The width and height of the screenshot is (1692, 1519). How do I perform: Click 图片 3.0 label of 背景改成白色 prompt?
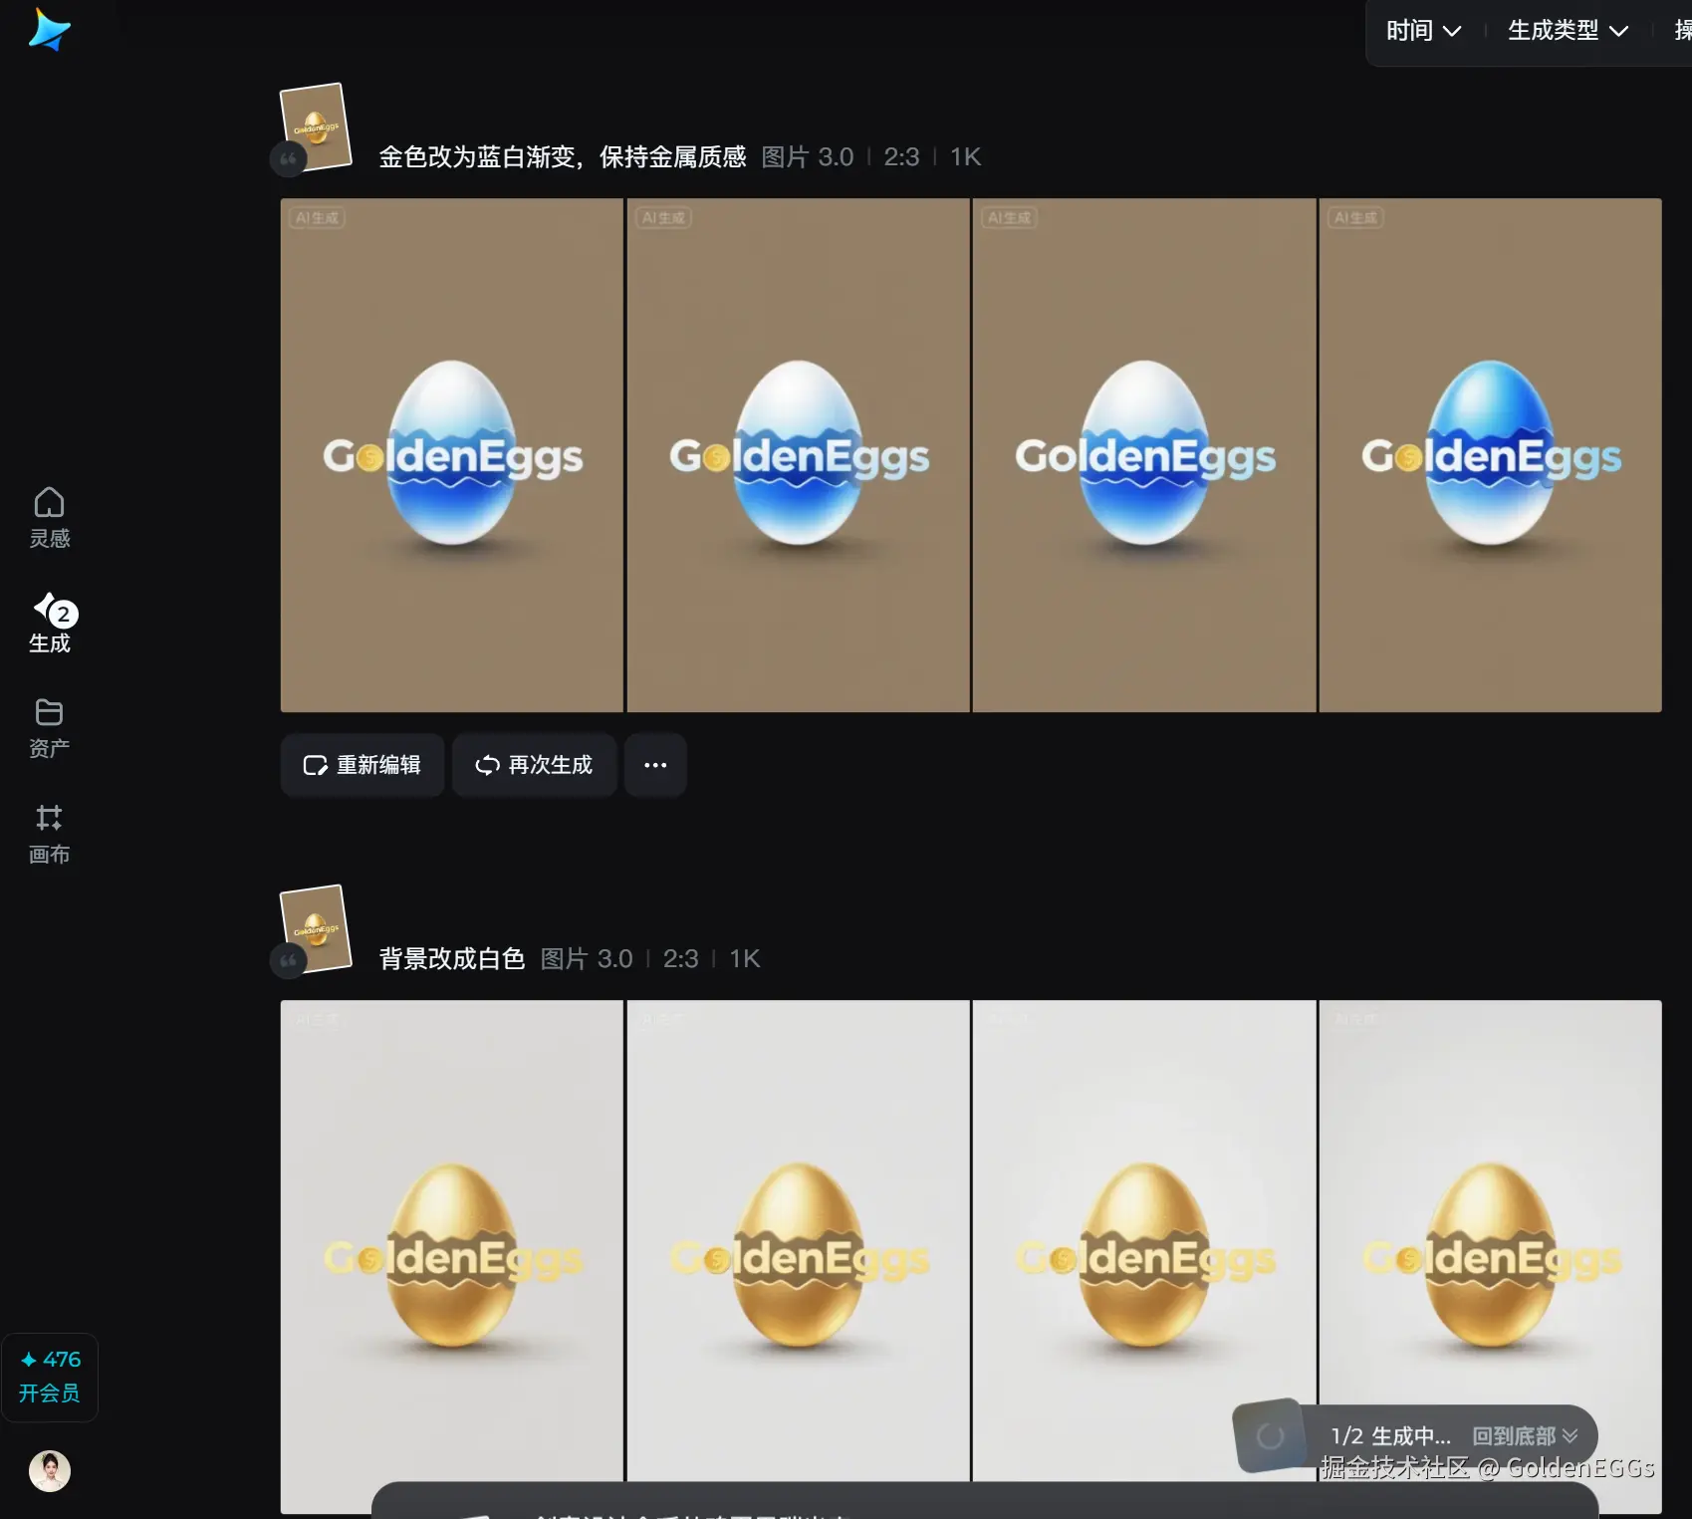[x=587, y=959]
